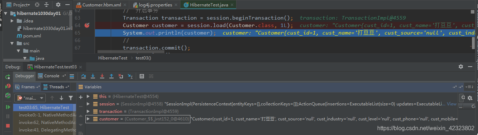Click the Rerun Failed Tests icon
Viewport: 478px width, 135px height.
point(8,87)
